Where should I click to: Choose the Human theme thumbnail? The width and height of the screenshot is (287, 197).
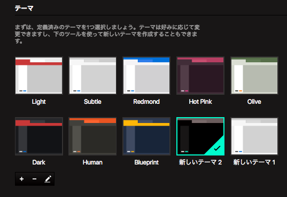[x=92, y=136]
